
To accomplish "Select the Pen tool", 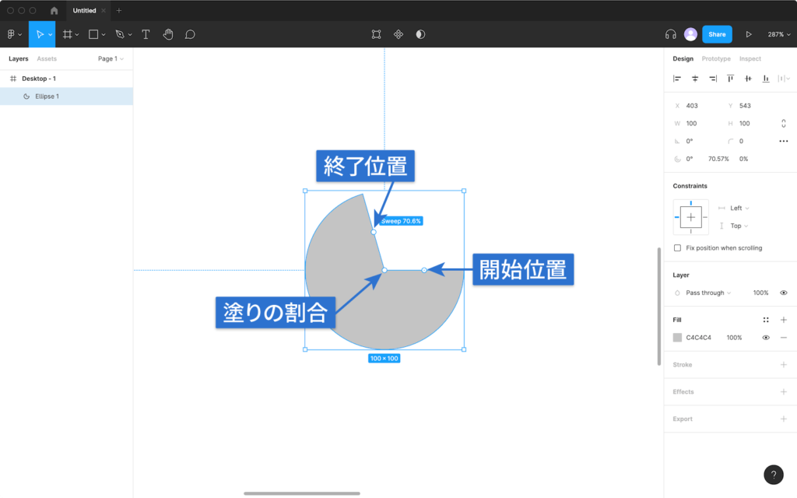I will 120,34.
